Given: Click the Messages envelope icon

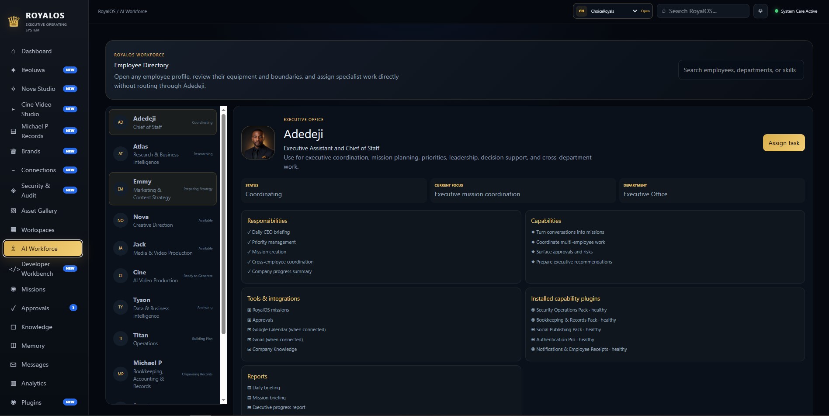Looking at the screenshot, I should point(13,364).
